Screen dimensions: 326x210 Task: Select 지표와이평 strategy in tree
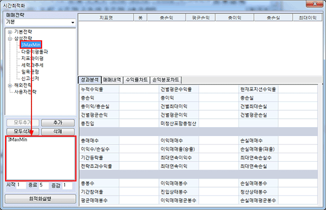tap(32, 58)
